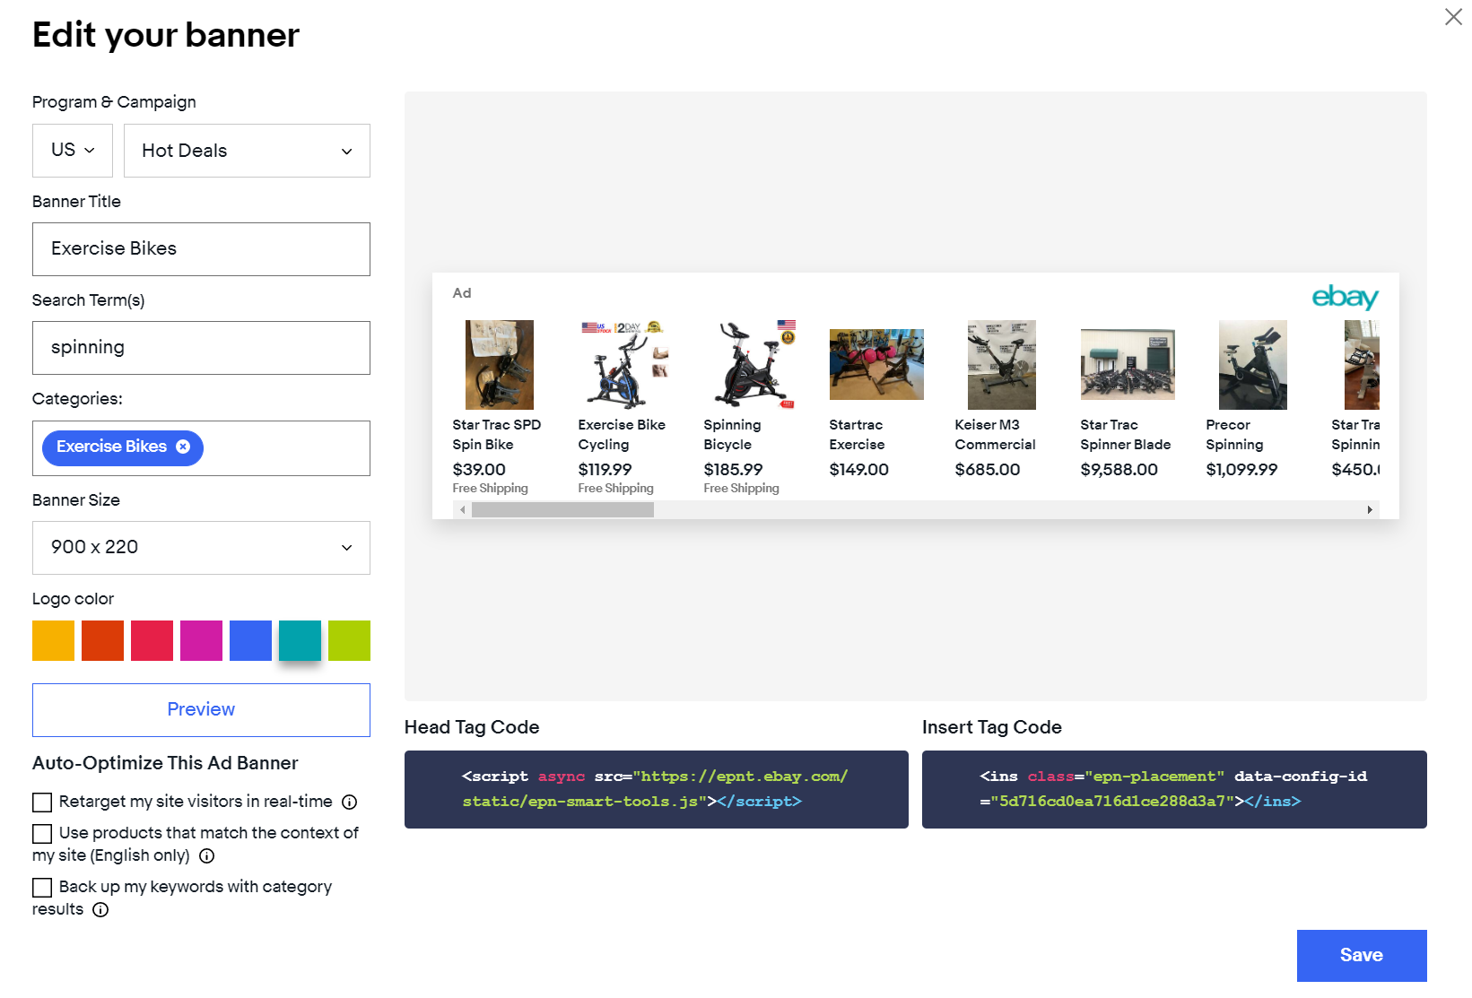Click the banner scrollbar left arrow
Viewport: 1472px width, 998px height.
[x=462, y=509]
